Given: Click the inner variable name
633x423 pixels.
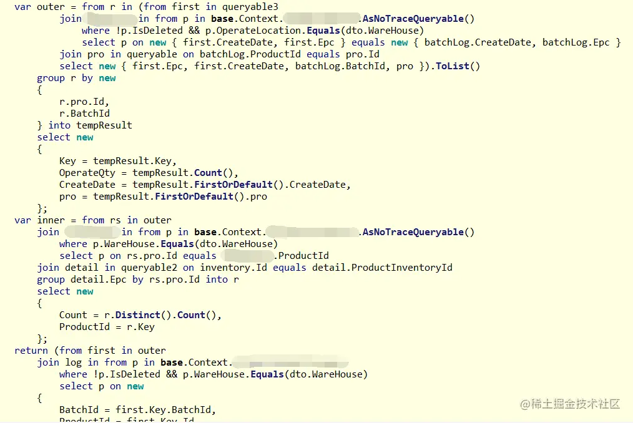Looking at the screenshot, I should 51,220.
